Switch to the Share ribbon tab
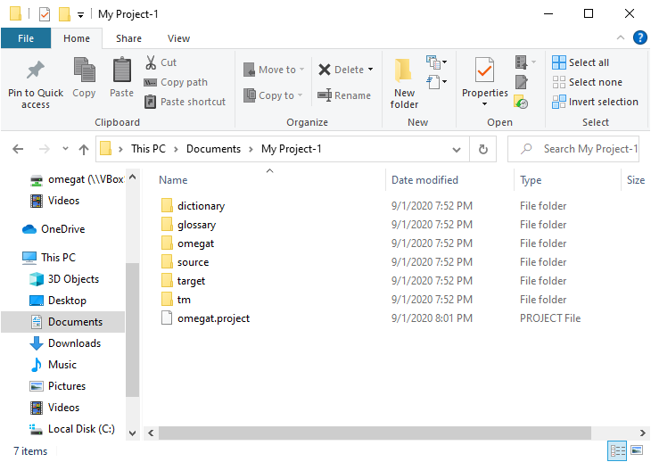The width and height of the screenshot is (651, 462). 128,38
